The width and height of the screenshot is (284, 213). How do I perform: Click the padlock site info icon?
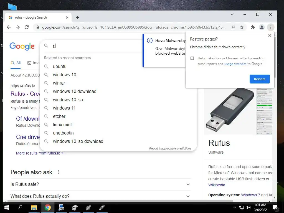click(38, 27)
